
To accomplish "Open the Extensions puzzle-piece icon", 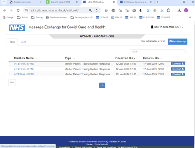I will [169, 10].
